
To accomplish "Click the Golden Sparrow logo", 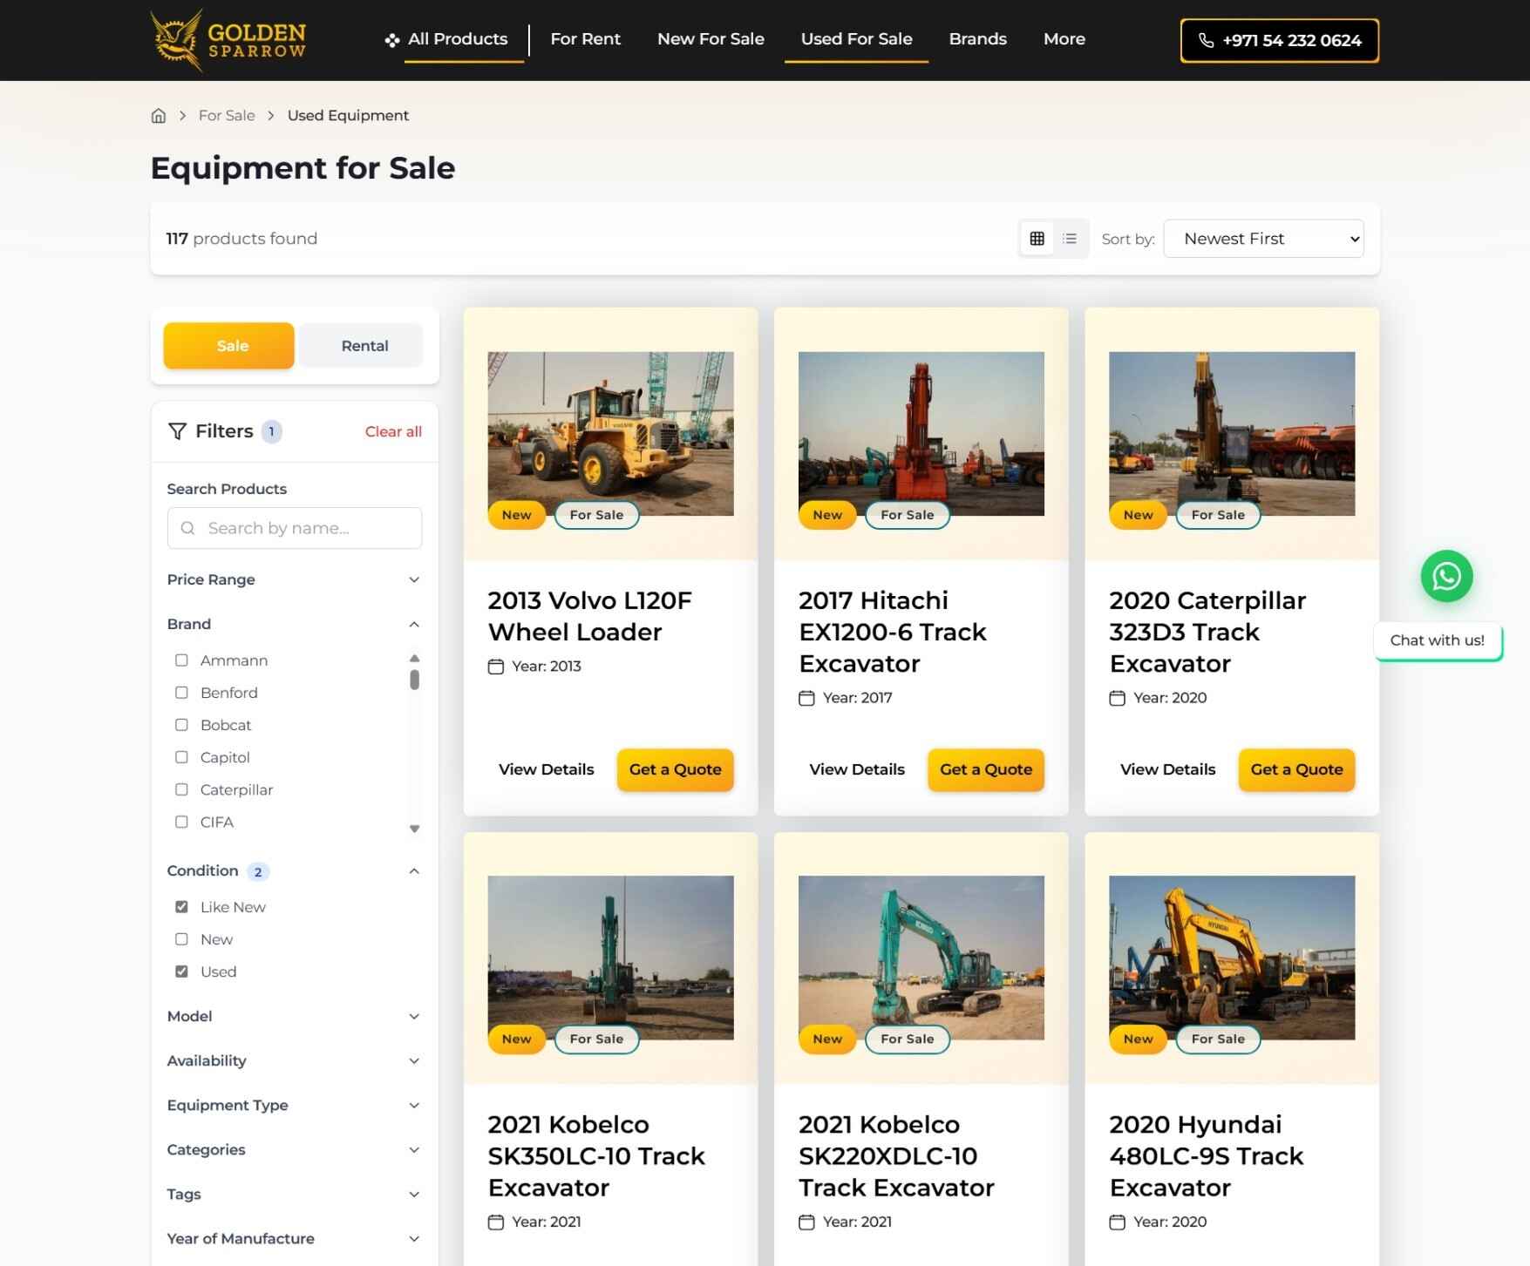I will [x=228, y=40].
